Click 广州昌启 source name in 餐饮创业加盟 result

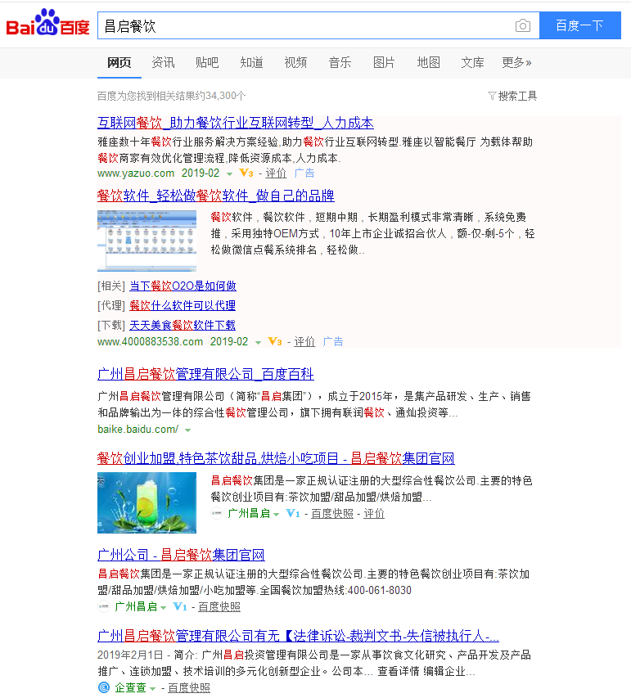coord(249,514)
